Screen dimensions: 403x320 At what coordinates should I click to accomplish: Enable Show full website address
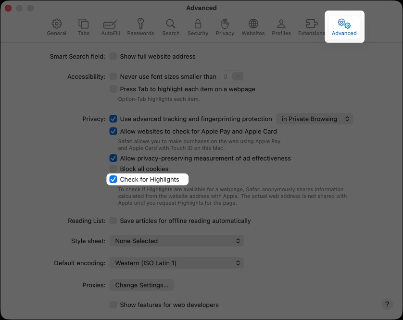point(113,56)
